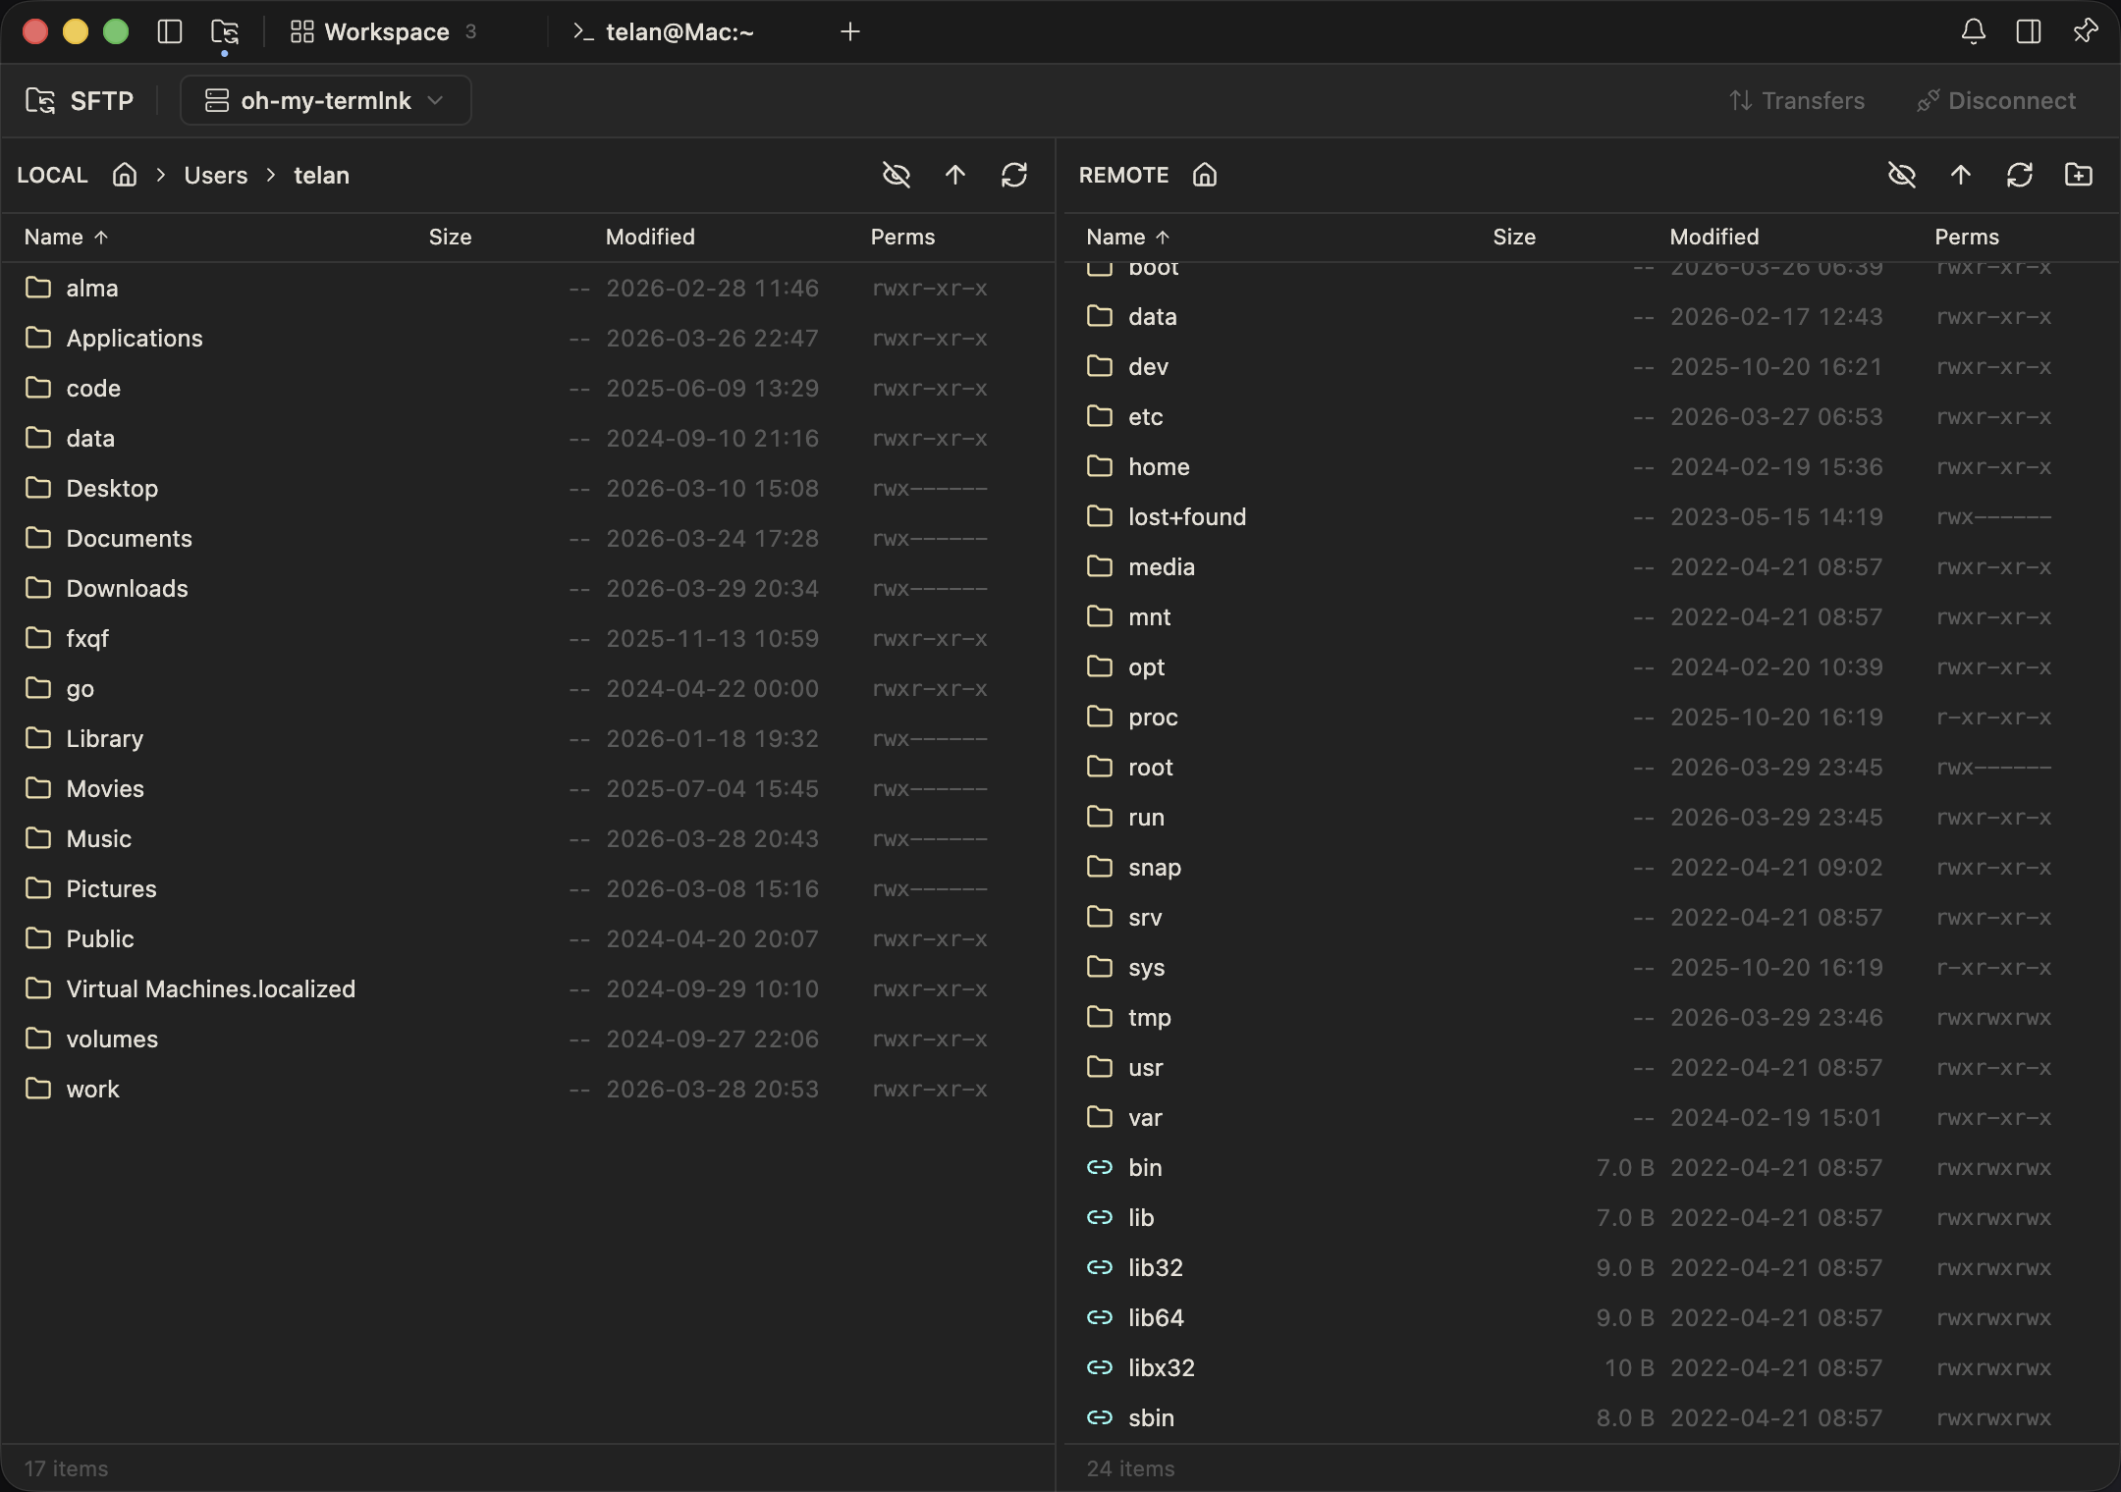
Task: Click the folder icon beside local go
Action: (x=38, y=687)
